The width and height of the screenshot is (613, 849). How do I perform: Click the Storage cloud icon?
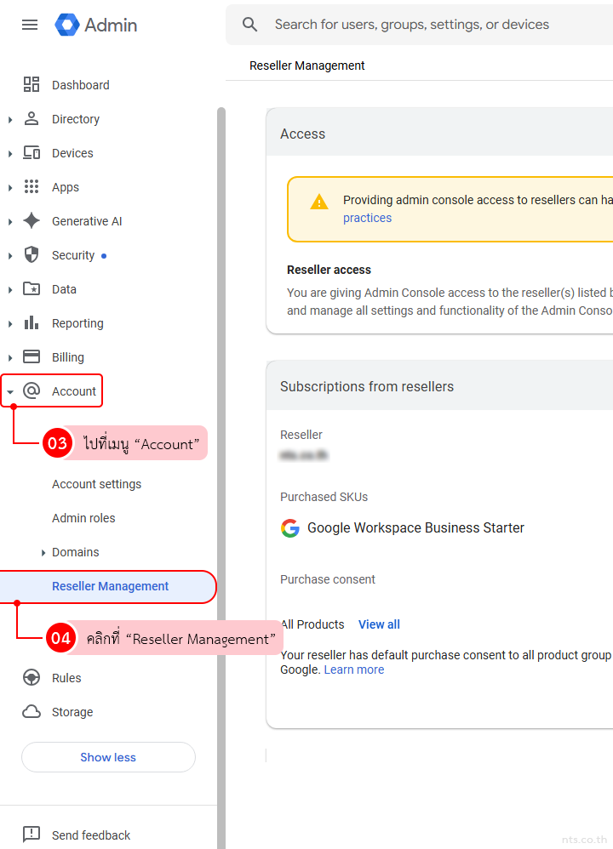[x=32, y=712]
